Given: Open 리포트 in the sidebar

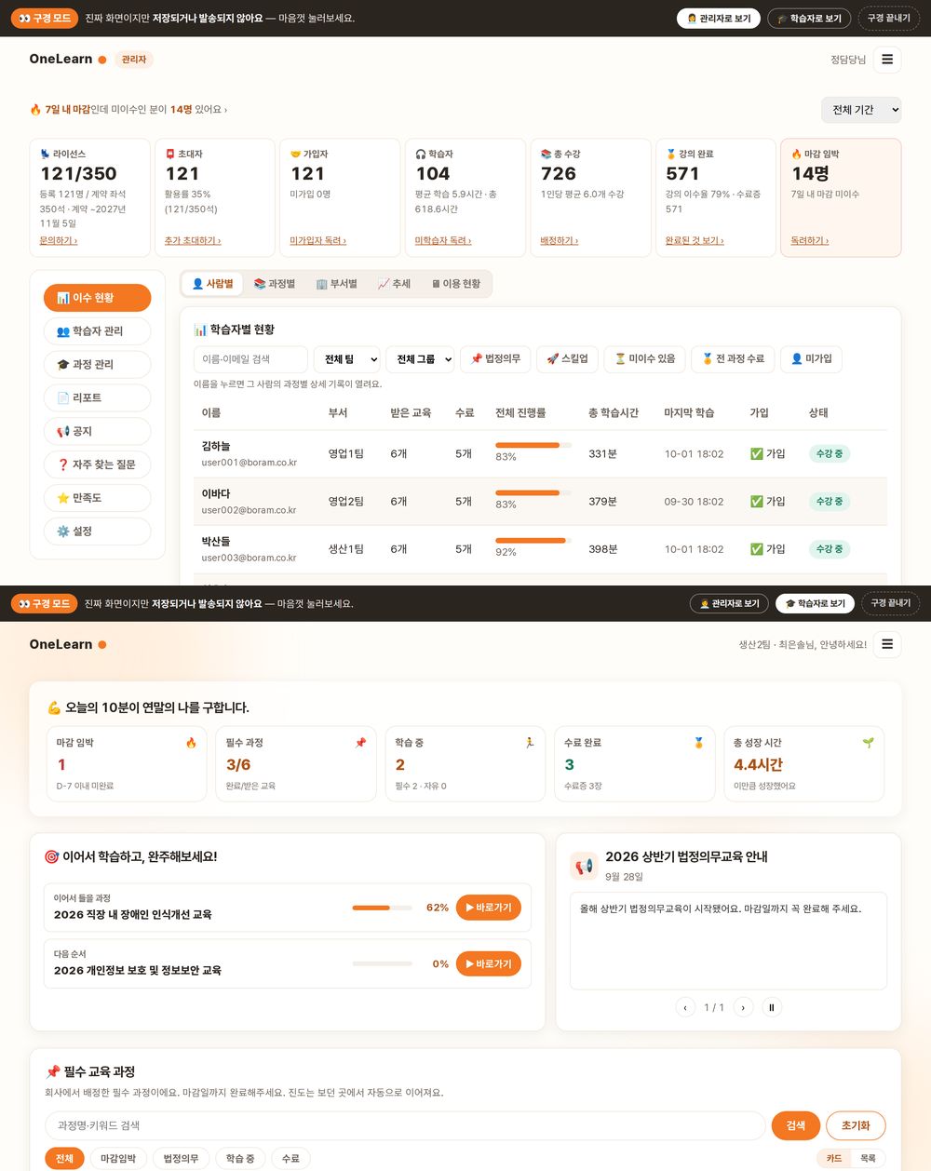Looking at the screenshot, I should pyautogui.click(x=97, y=398).
